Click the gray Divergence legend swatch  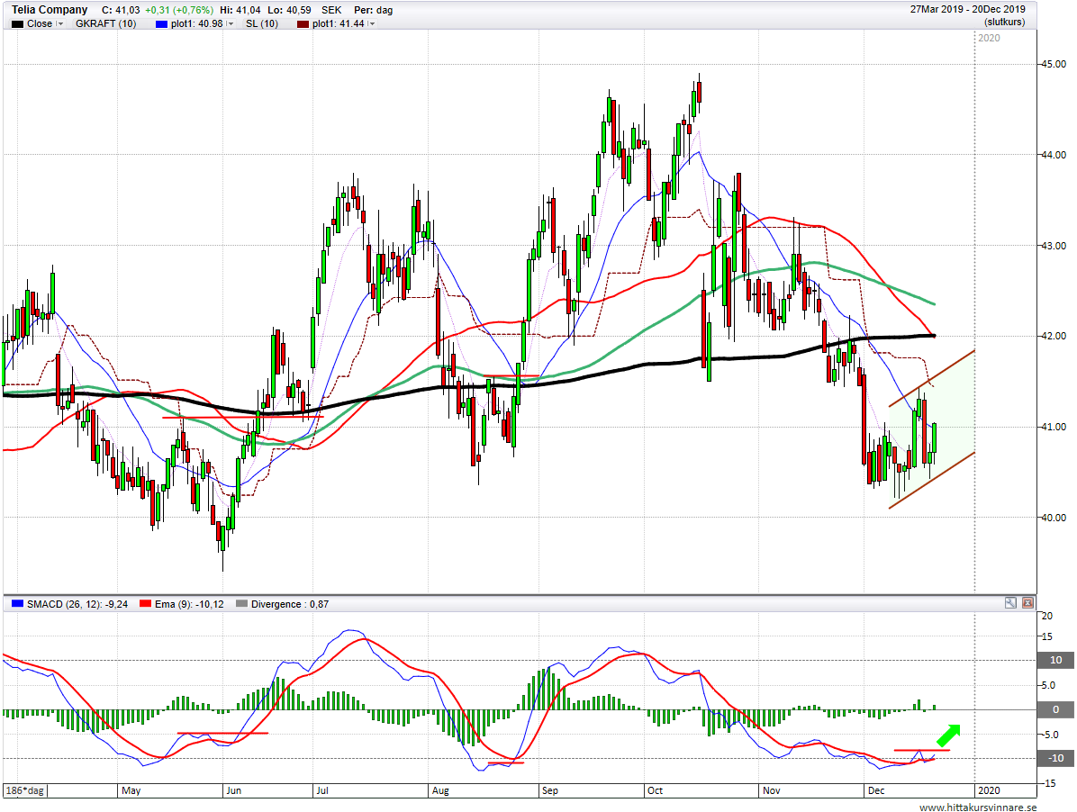pos(241,604)
